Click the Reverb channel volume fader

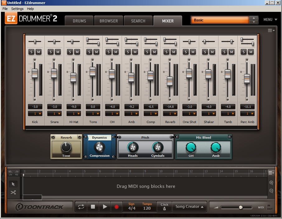coord(170,81)
